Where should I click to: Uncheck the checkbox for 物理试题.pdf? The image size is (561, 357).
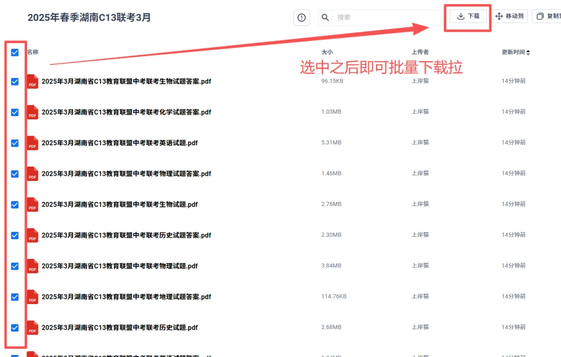point(15,266)
